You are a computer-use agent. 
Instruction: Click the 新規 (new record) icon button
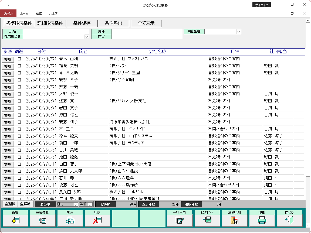pyautogui.click(x=15, y=220)
